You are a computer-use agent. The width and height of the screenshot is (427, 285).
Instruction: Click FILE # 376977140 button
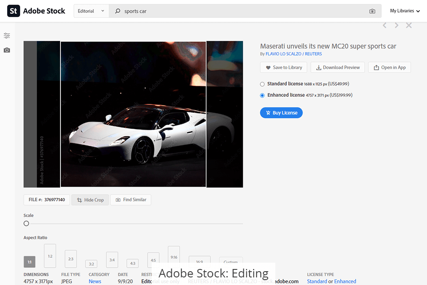tap(47, 199)
